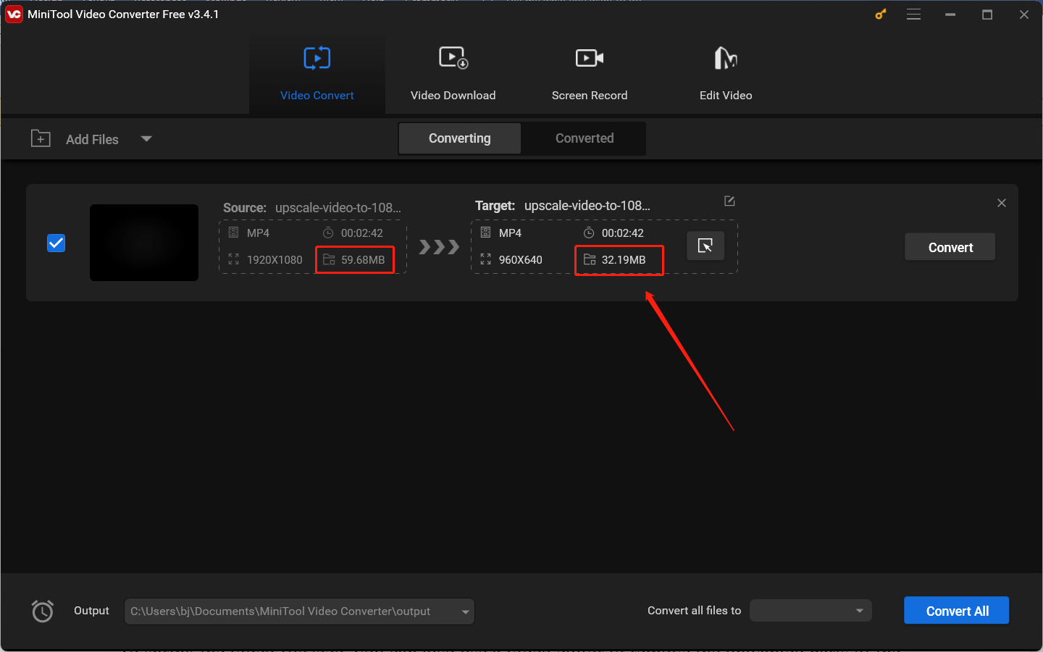
Task: Click the target MP4 format label
Action: [510, 233]
